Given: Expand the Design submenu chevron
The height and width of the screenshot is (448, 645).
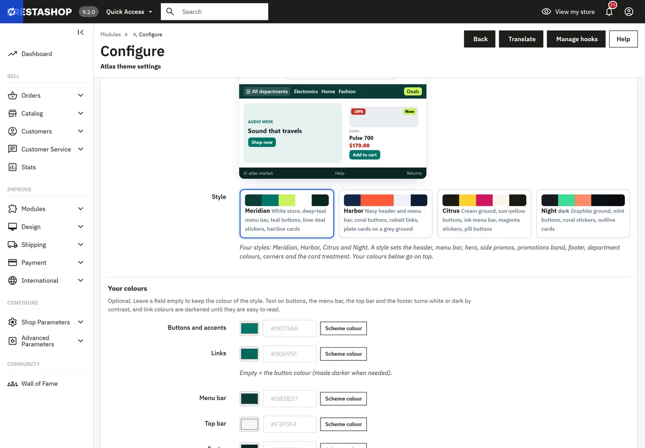Looking at the screenshot, I should point(81,227).
